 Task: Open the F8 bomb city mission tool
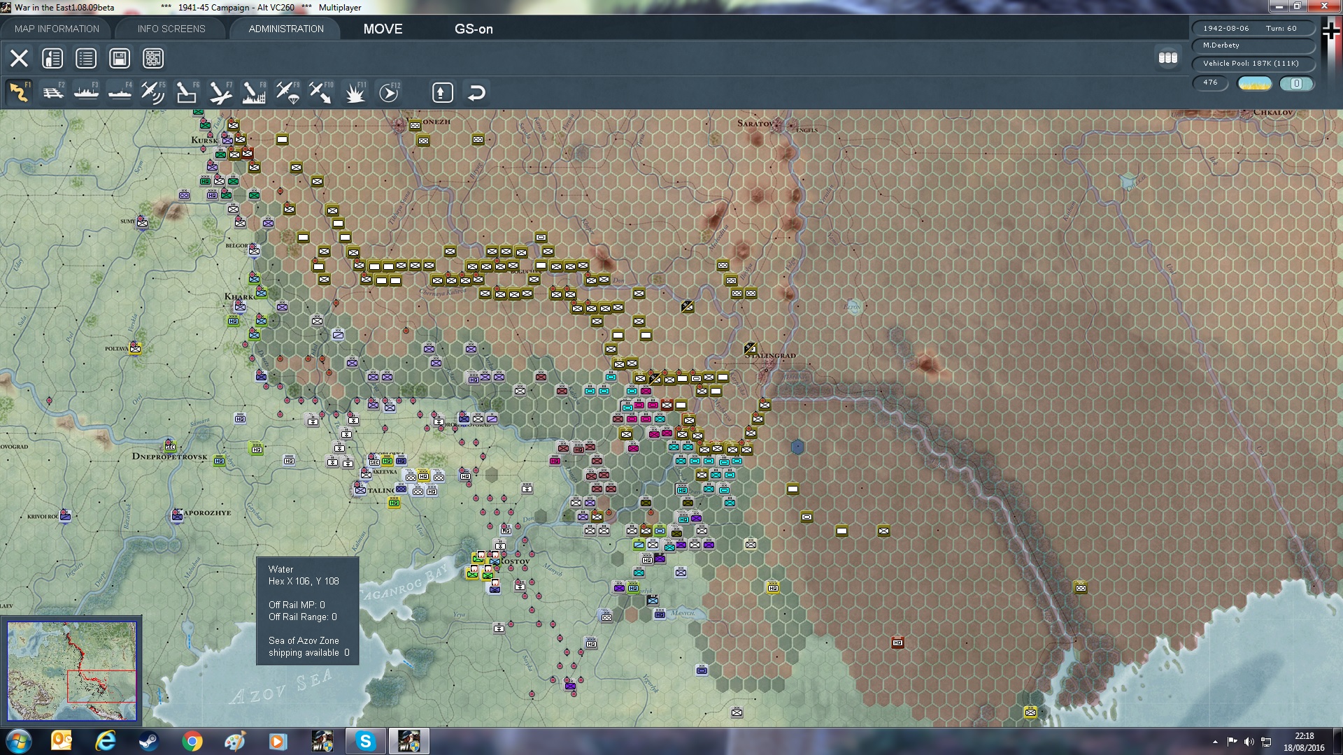coord(254,92)
